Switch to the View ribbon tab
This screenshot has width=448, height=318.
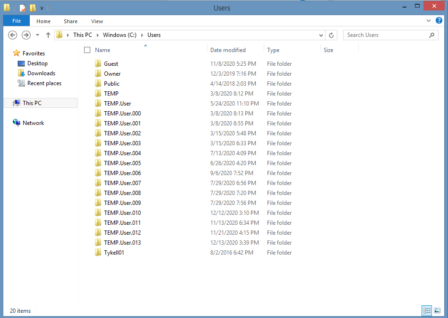(x=97, y=21)
